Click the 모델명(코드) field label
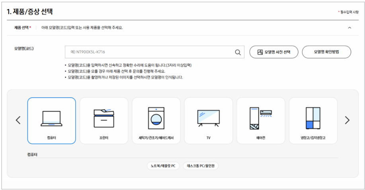Viewport: 365px width, 190px height. pos(24,48)
